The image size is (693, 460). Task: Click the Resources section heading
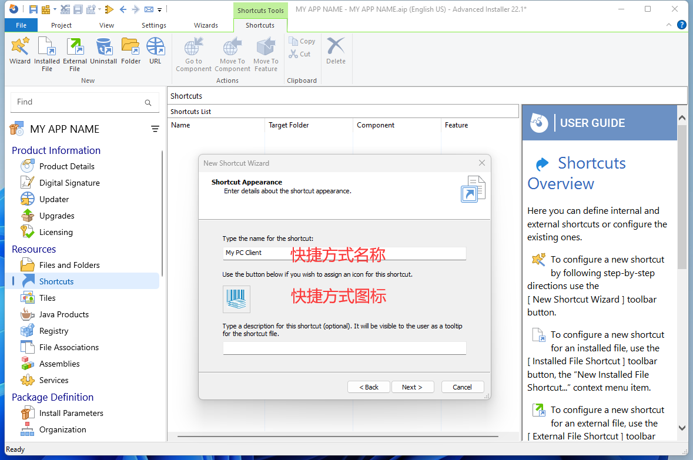click(x=34, y=249)
